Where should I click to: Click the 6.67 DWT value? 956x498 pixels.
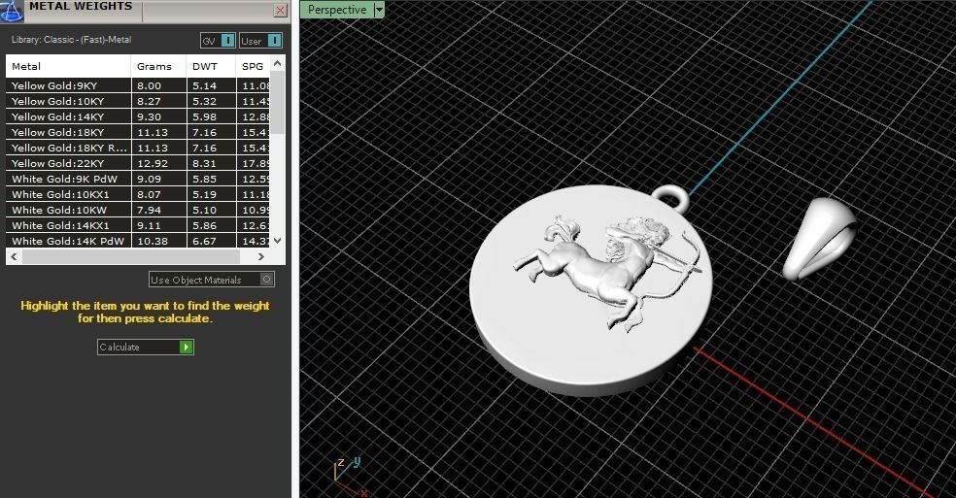coord(204,242)
